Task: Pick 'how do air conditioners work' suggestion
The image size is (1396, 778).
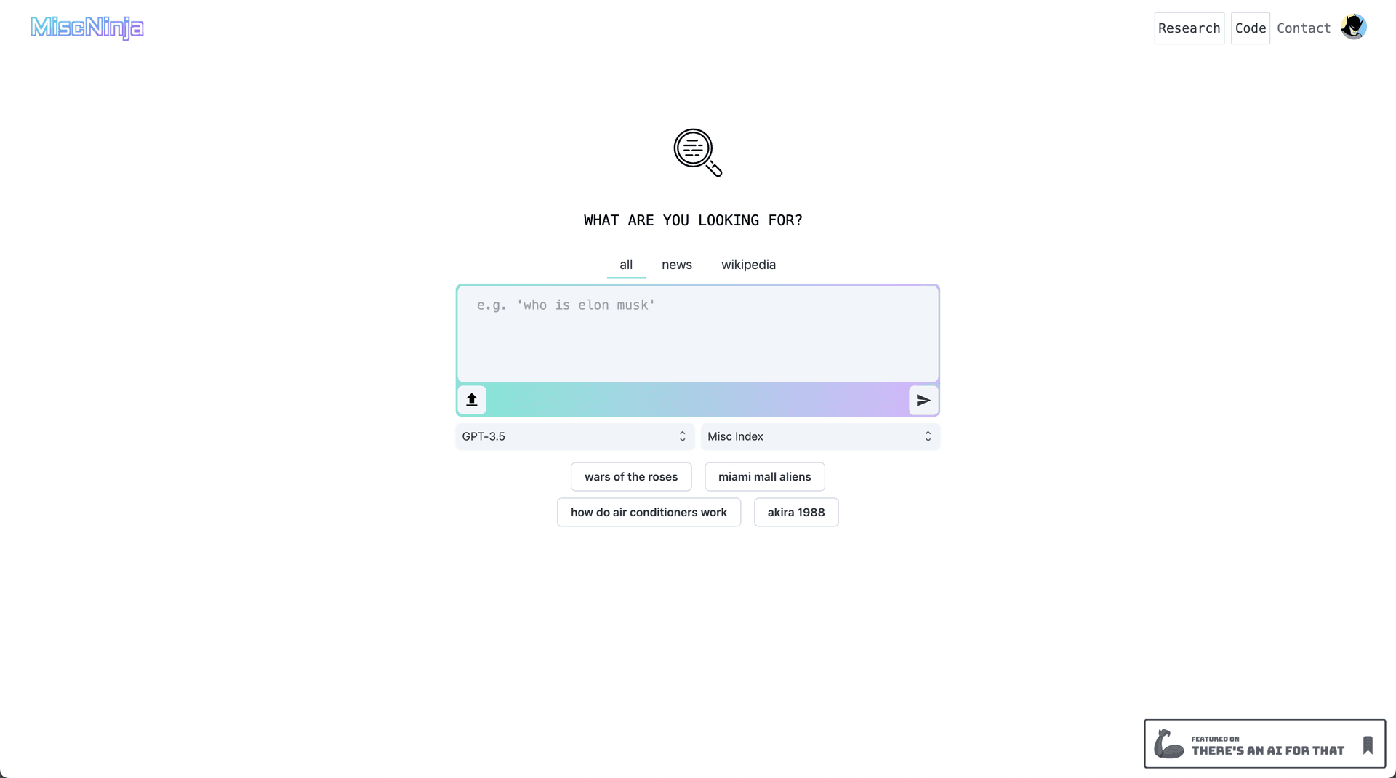Action: [x=649, y=513]
